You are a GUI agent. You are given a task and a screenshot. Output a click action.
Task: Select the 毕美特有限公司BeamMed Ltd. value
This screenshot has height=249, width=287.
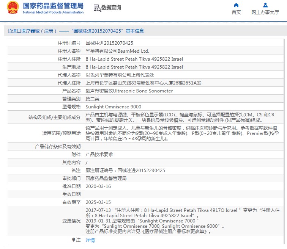(117, 51)
